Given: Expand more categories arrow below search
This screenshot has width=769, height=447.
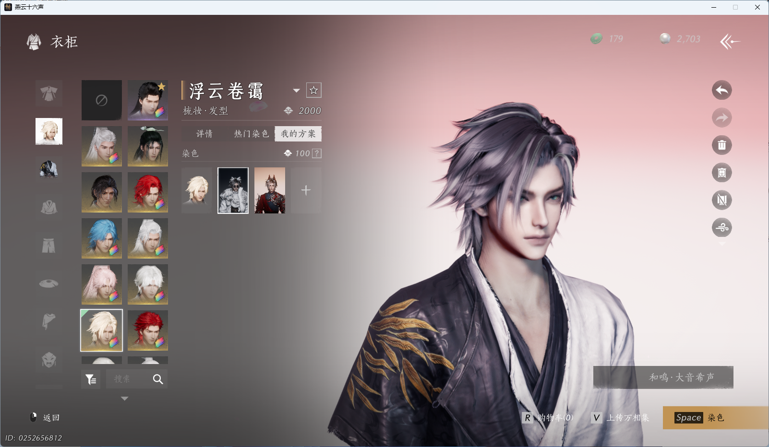Looking at the screenshot, I should coord(124,399).
